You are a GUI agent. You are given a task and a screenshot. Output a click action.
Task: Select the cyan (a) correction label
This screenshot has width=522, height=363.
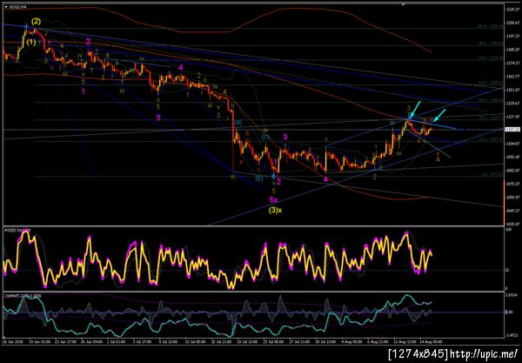238,122
